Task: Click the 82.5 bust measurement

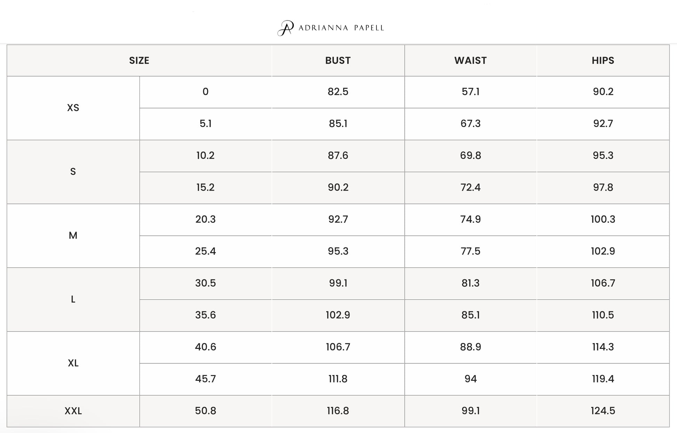Action: tap(338, 92)
